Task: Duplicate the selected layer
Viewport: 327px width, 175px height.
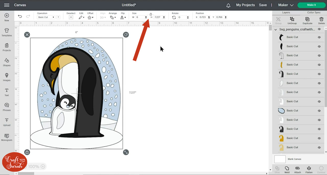Action: coord(307,20)
